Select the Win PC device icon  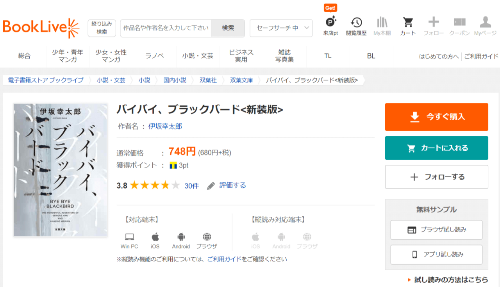(x=129, y=237)
